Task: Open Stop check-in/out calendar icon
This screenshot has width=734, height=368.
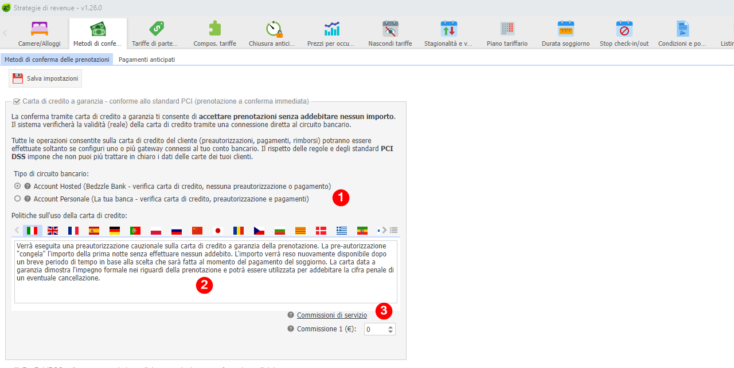Action: point(624,29)
